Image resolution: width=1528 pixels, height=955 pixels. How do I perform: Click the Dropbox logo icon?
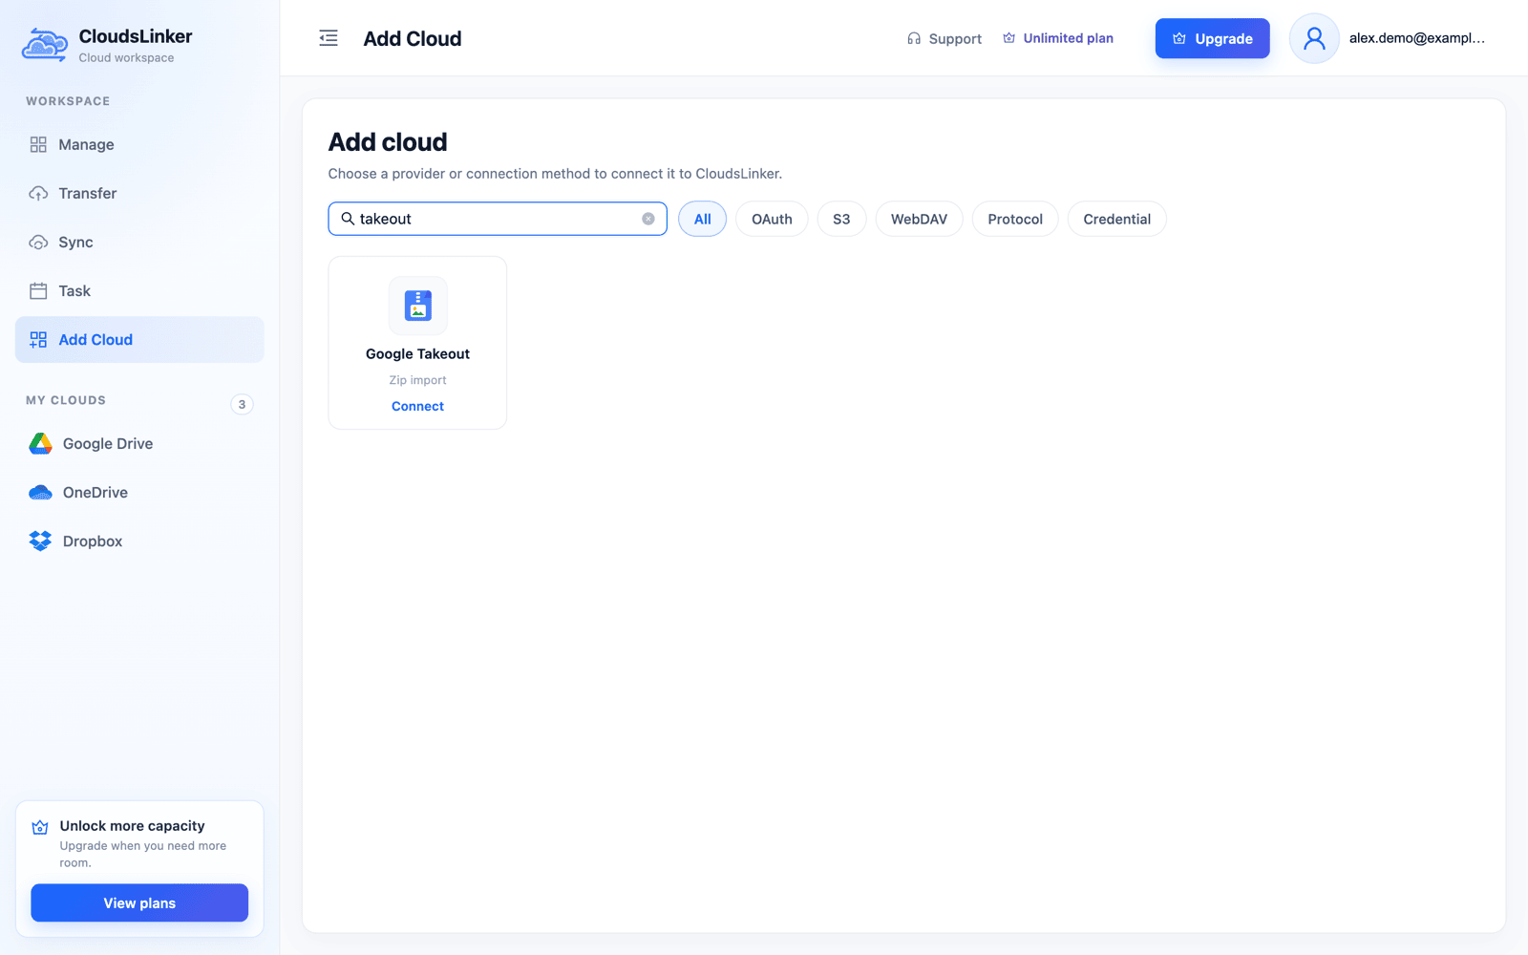click(x=40, y=541)
